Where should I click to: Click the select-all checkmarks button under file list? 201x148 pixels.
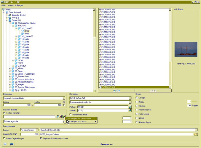coord(117,91)
